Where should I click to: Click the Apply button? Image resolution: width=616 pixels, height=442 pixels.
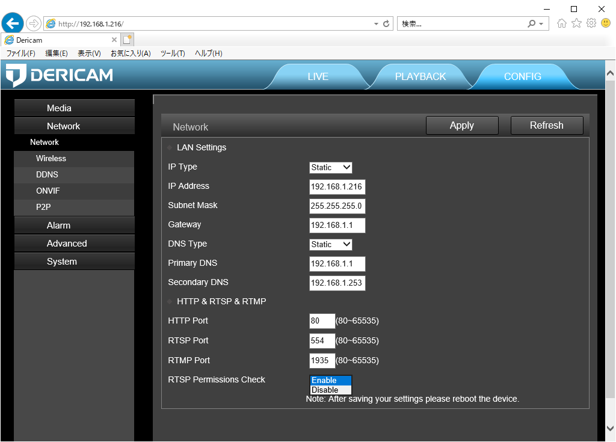pyautogui.click(x=462, y=125)
